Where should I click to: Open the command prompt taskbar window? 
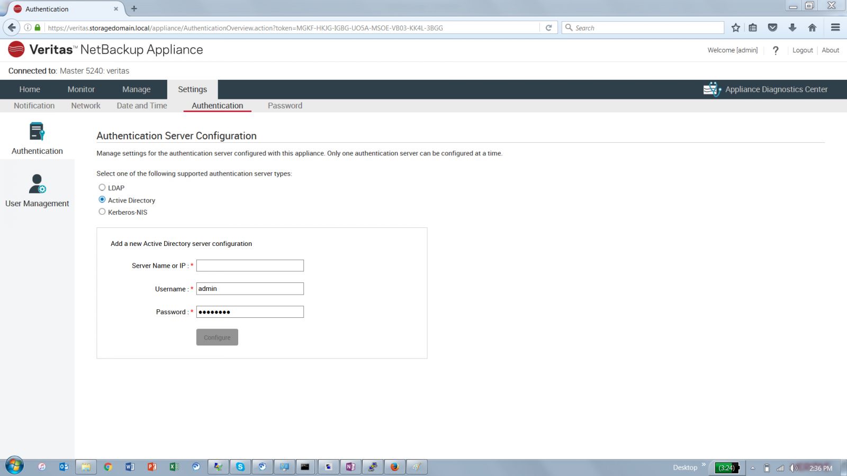[305, 467]
